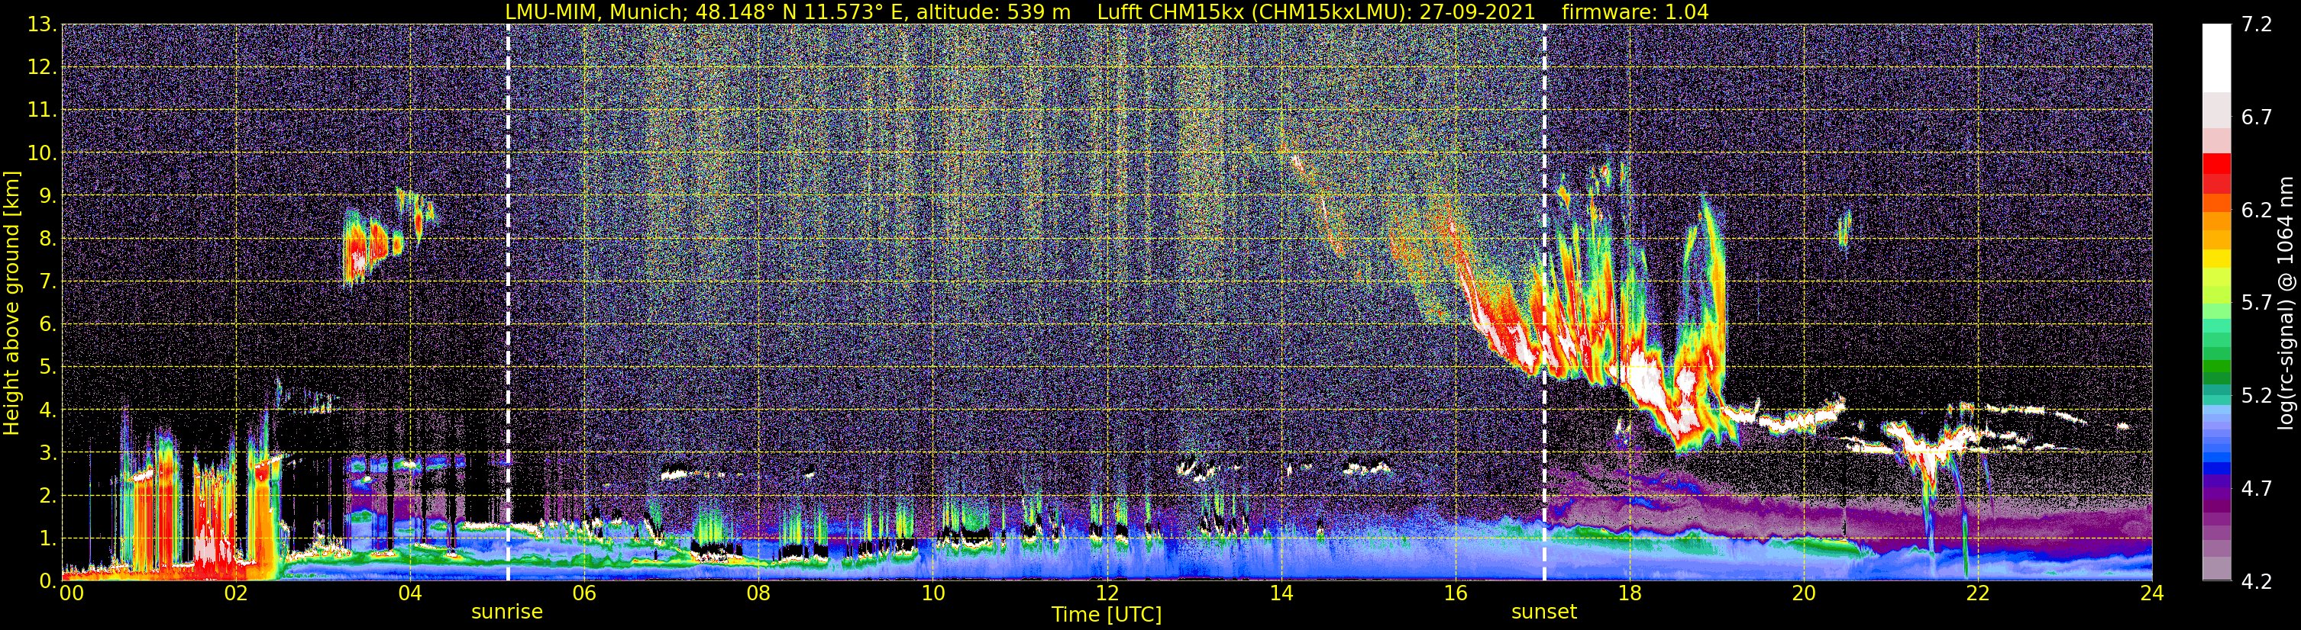Screen dimensions: 2301x630
Task: Click the 'Time [UTC]' axis label
Action: (x=1107, y=615)
